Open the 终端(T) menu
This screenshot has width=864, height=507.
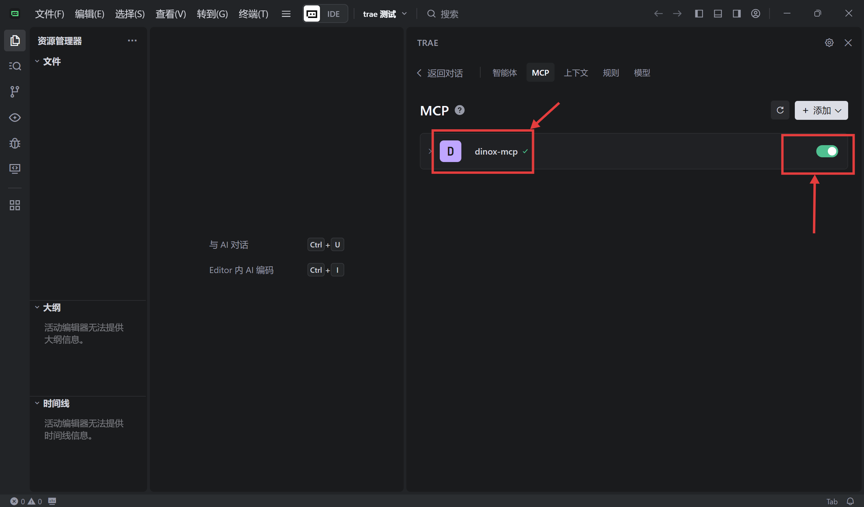coord(253,14)
